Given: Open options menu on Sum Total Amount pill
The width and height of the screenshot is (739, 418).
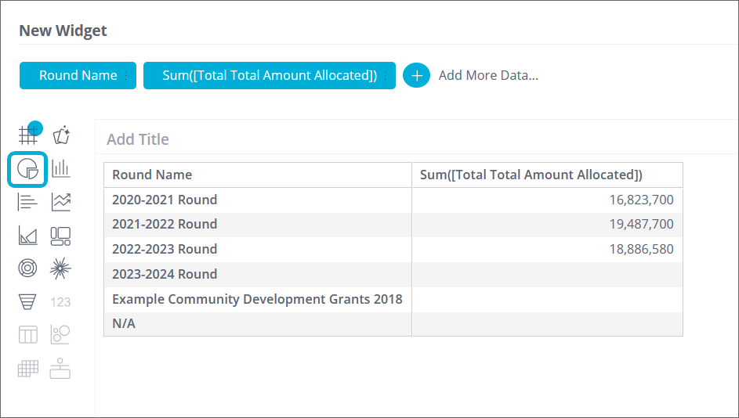Looking at the screenshot, I should click(386, 76).
